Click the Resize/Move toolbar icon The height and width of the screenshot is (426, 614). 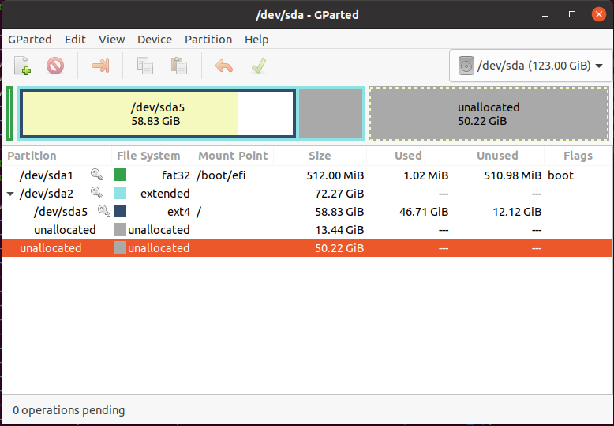pyautogui.click(x=100, y=66)
